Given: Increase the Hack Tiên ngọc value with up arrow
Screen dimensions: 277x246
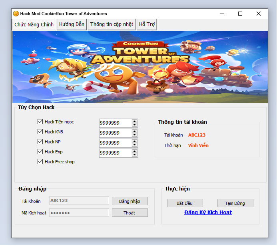Looking at the screenshot, I should click(135, 121).
